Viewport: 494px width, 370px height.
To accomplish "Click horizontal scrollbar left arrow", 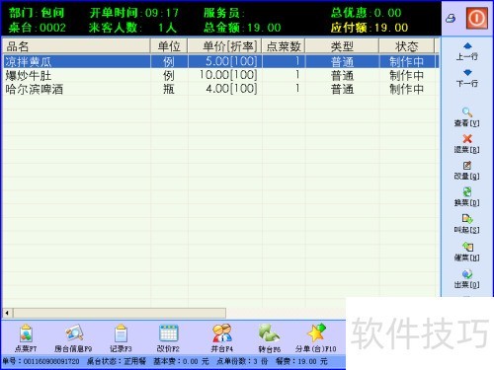I will click(8, 313).
